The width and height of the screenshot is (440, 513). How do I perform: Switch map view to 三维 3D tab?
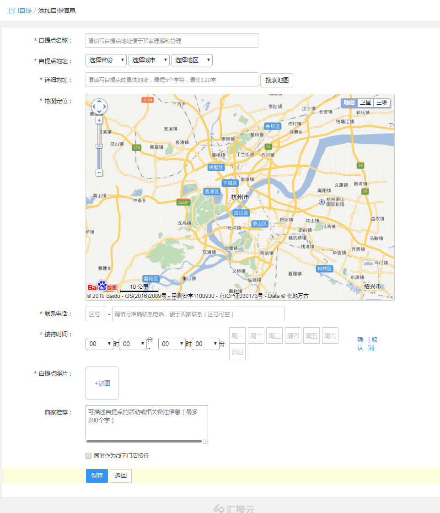[381, 103]
